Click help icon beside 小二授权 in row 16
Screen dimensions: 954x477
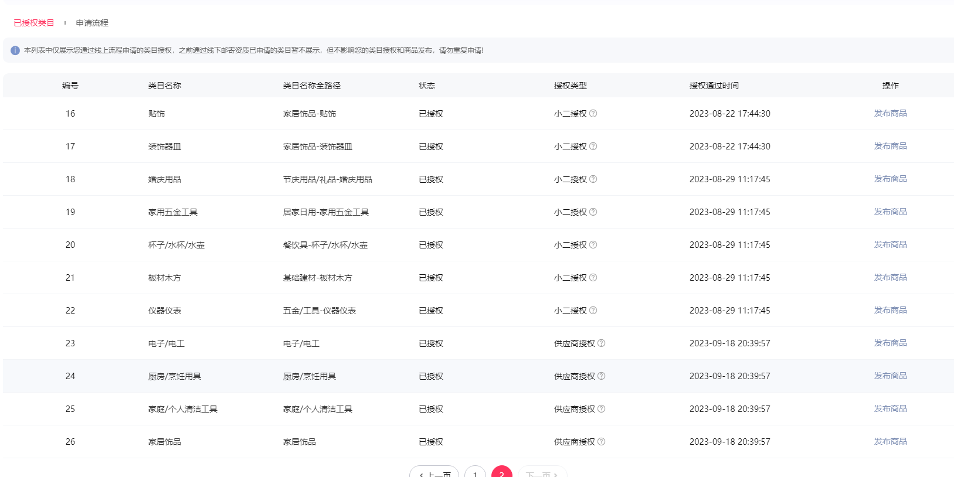point(593,114)
